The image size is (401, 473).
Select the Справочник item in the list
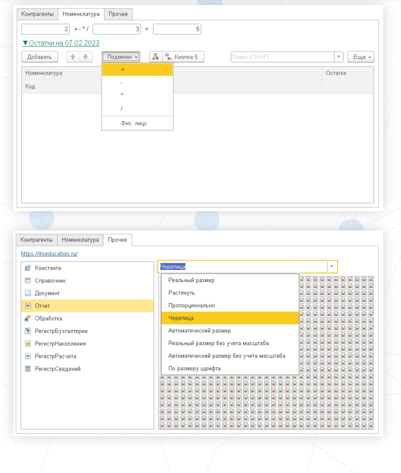tap(50, 280)
